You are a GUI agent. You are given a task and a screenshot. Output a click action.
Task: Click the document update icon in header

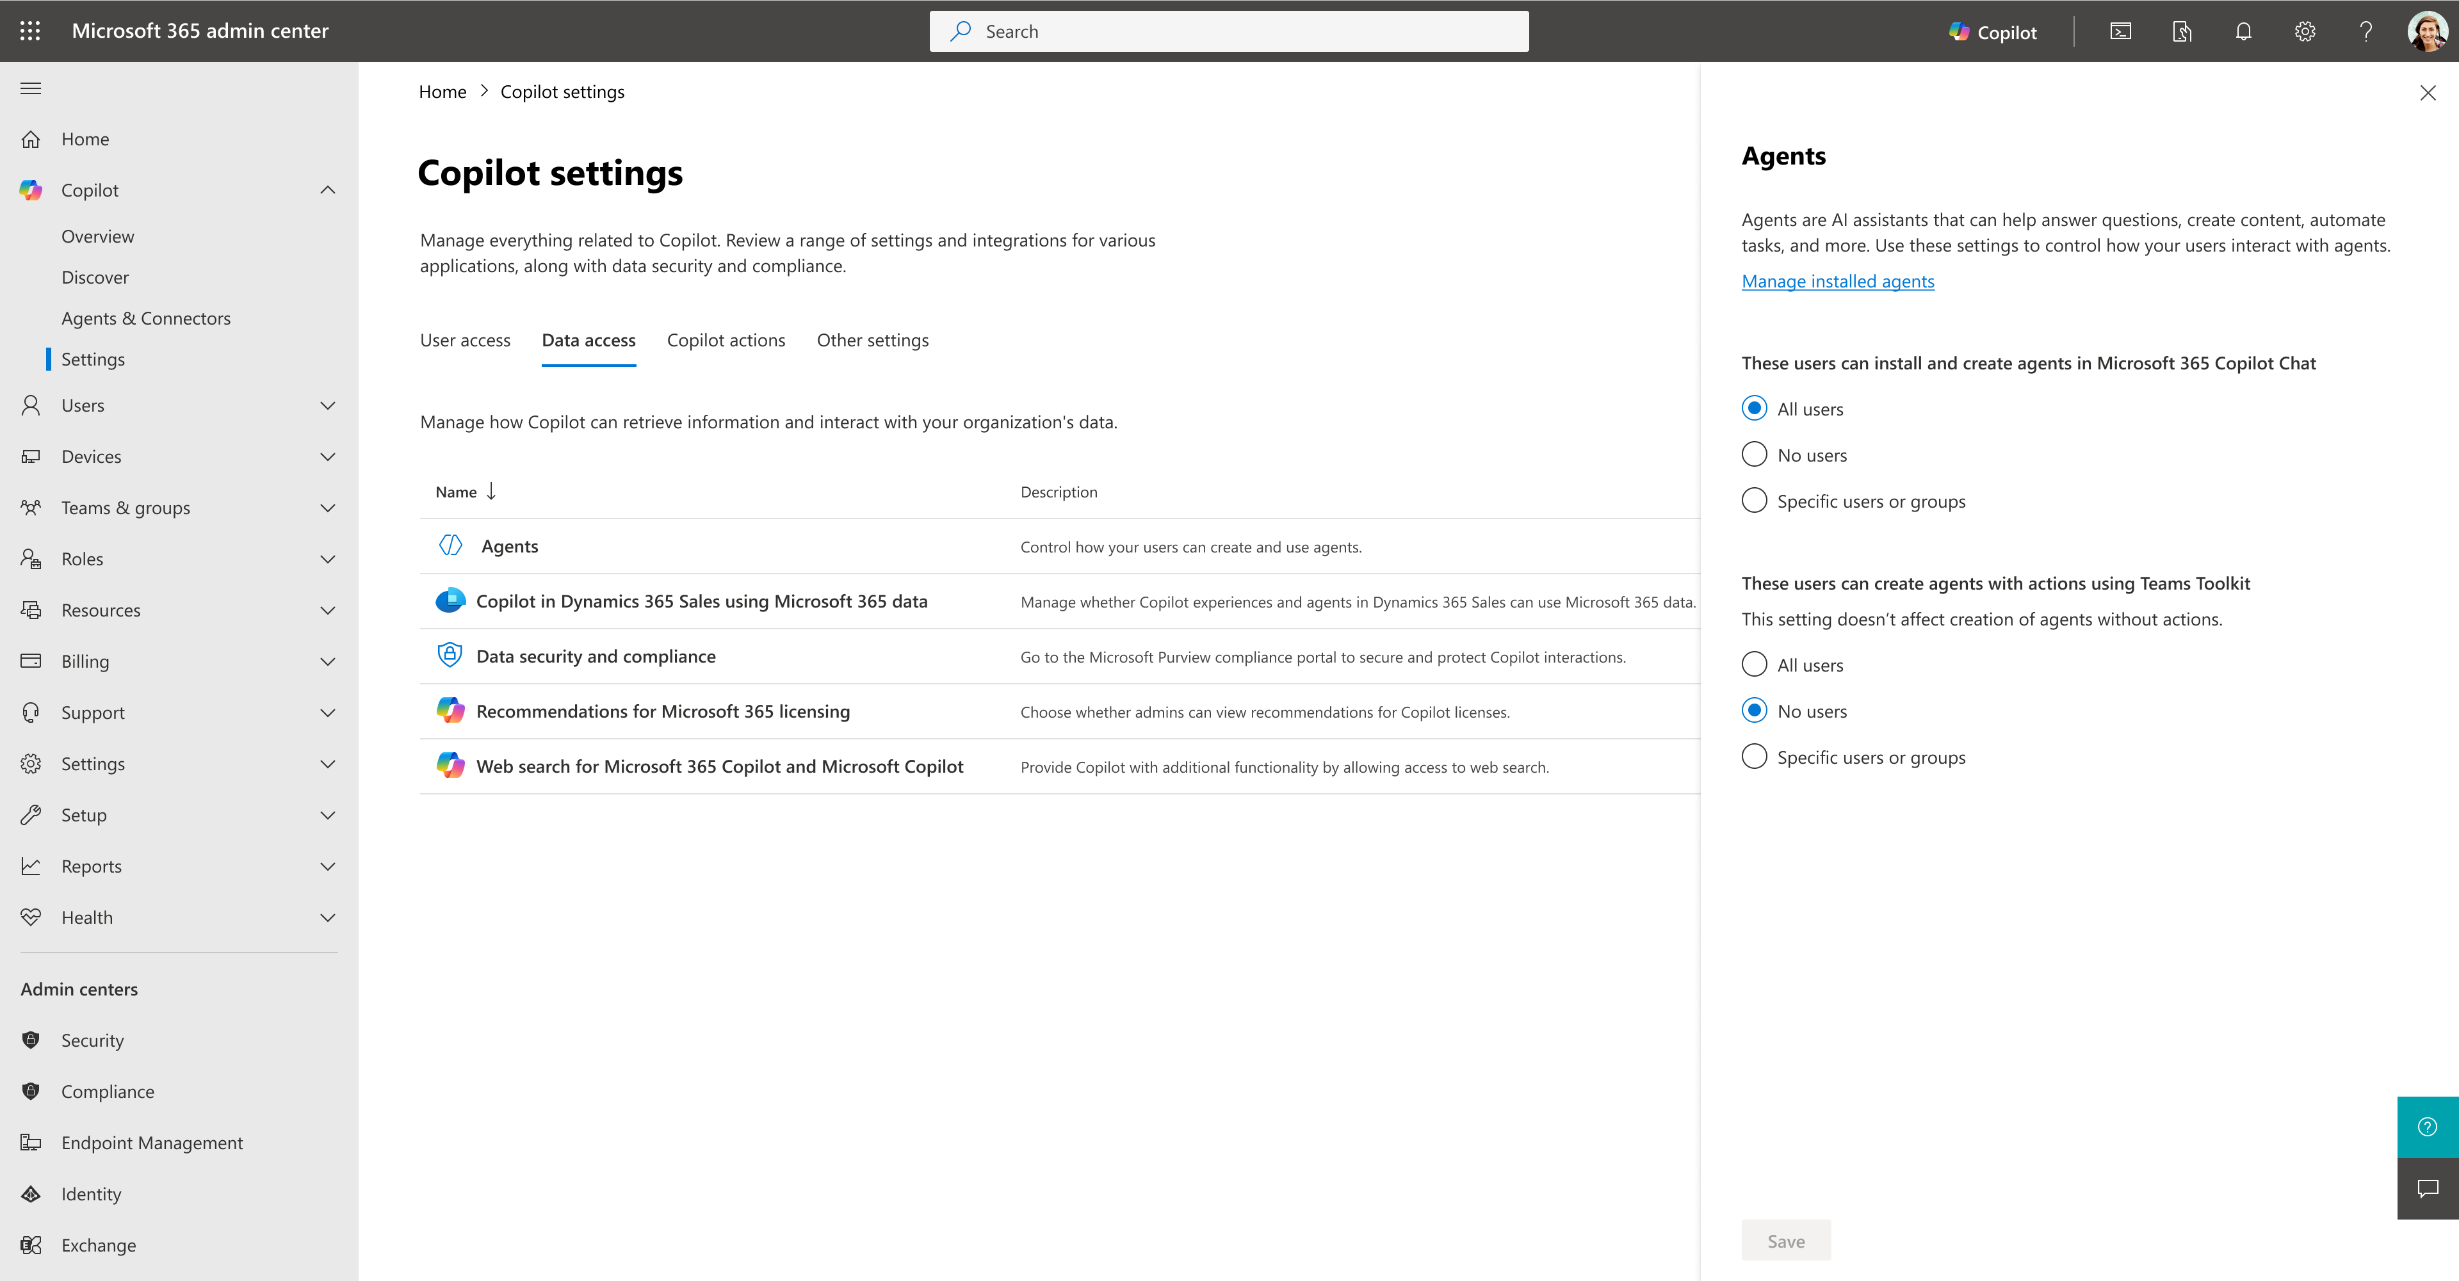(x=2182, y=31)
